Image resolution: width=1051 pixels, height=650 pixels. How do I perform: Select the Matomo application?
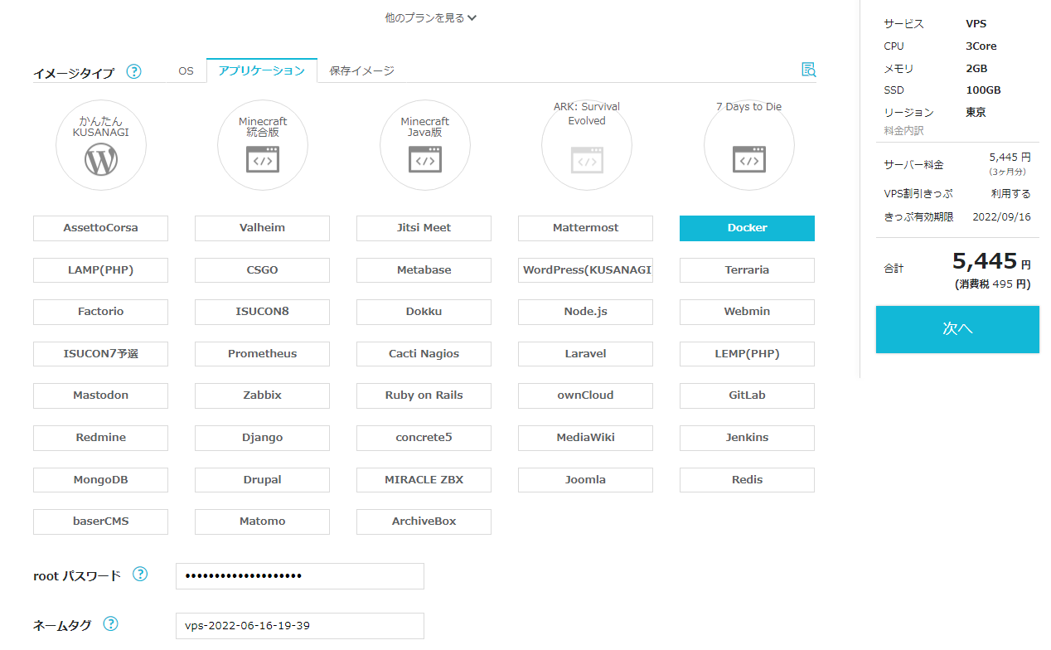tap(262, 521)
